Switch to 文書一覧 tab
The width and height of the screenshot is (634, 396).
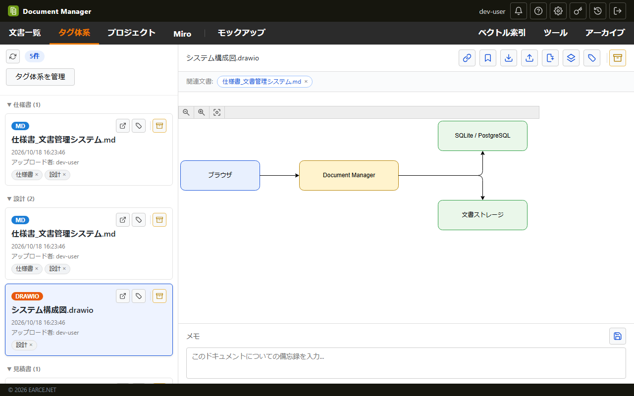pos(25,33)
